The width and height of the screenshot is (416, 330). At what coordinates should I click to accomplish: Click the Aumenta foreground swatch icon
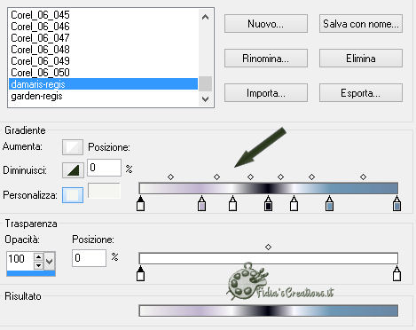pos(73,147)
